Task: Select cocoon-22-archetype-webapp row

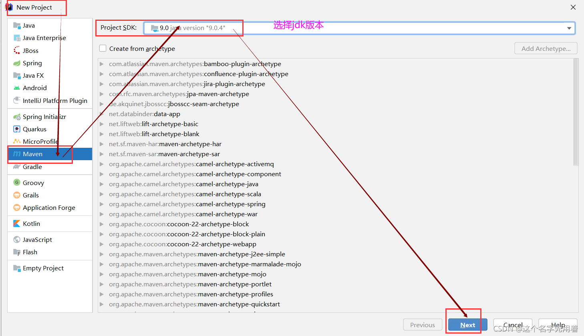Action: [336, 244]
